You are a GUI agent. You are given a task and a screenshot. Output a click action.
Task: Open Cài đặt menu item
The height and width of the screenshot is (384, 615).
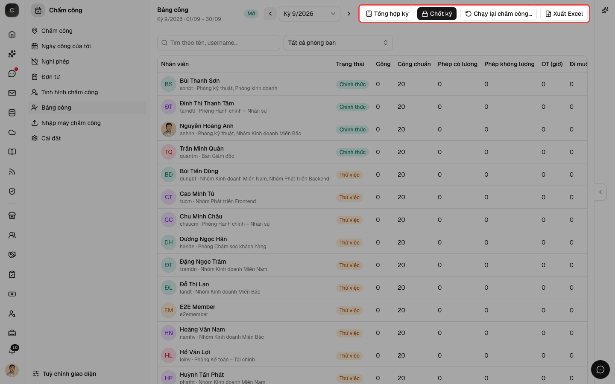87,138
